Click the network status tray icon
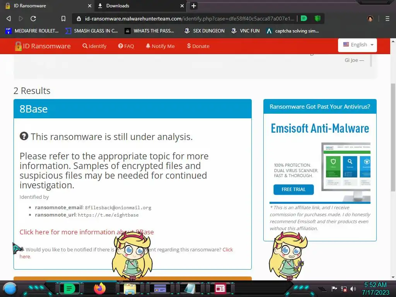 [344, 288]
